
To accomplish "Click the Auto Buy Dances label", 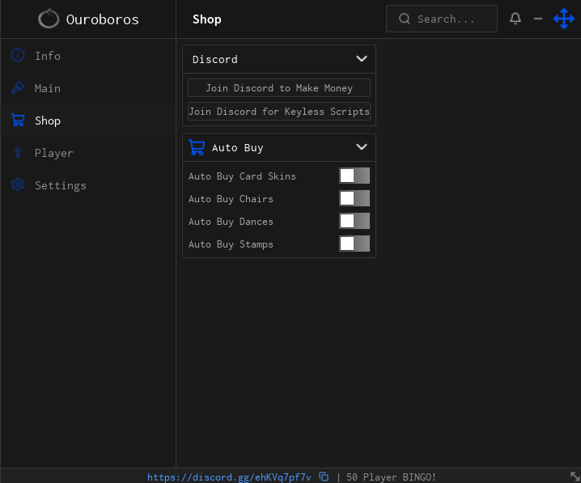I will tap(231, 222).
